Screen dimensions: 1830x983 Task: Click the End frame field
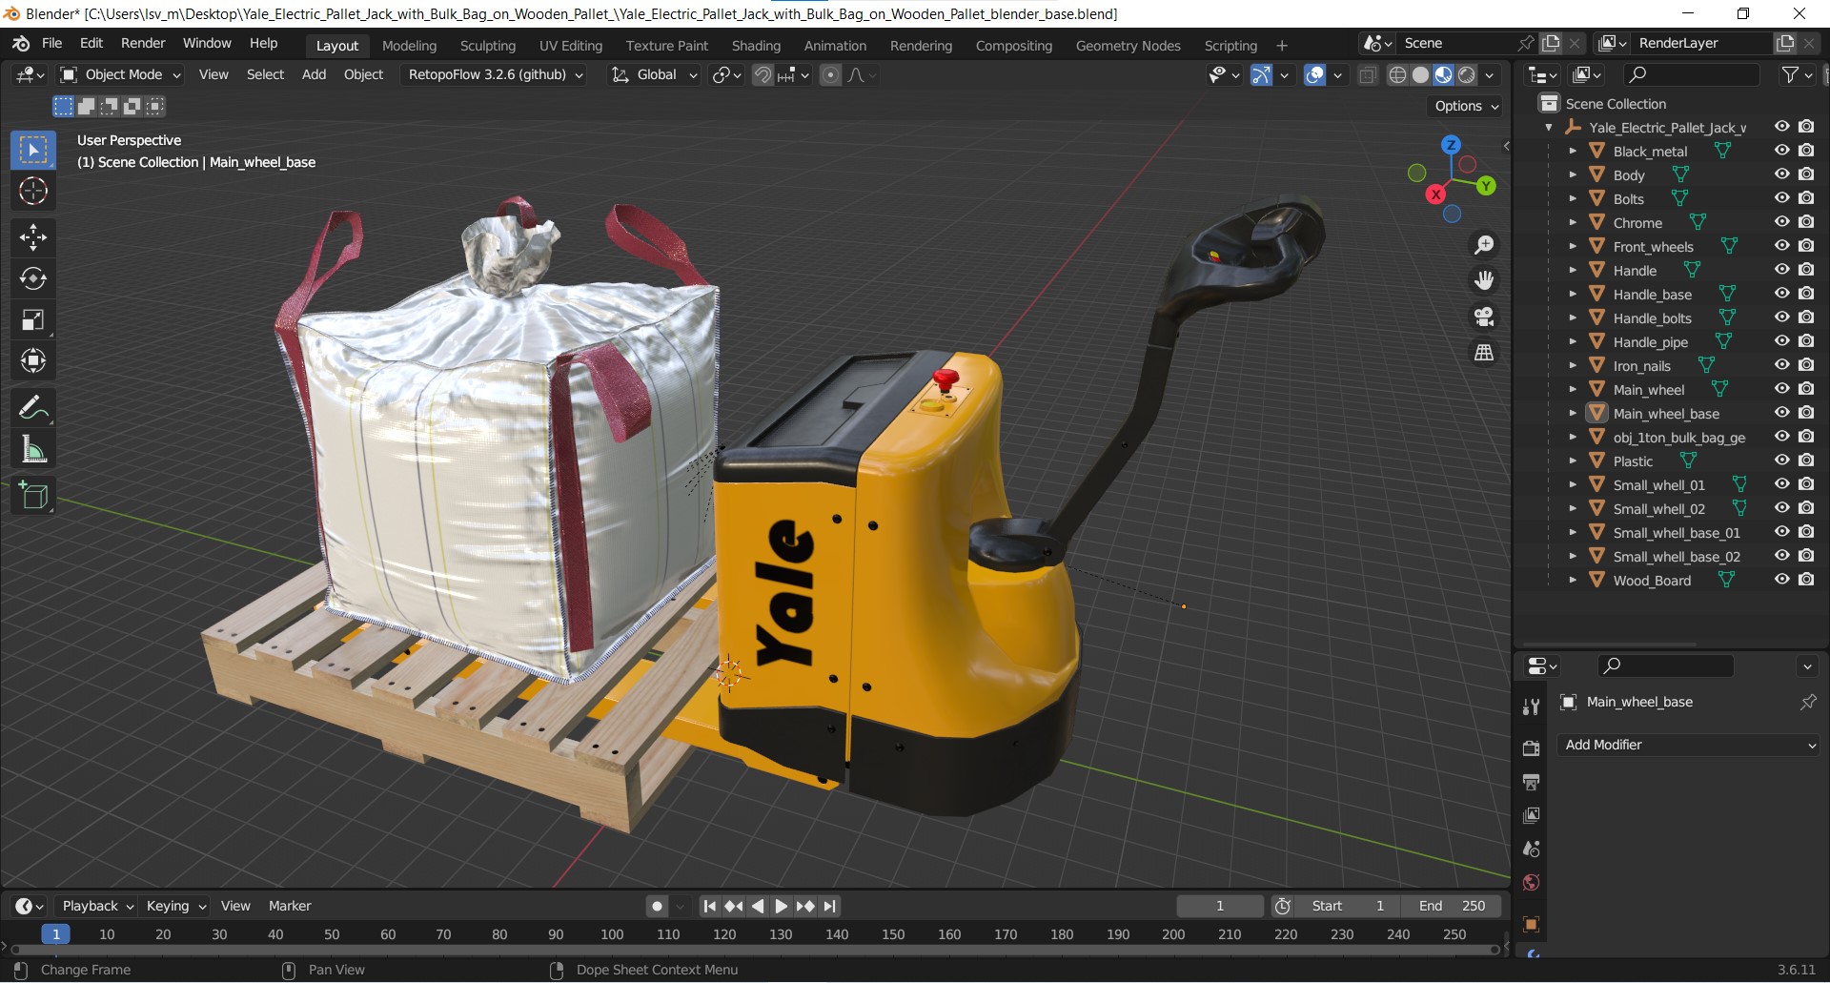pos(1452,906)
